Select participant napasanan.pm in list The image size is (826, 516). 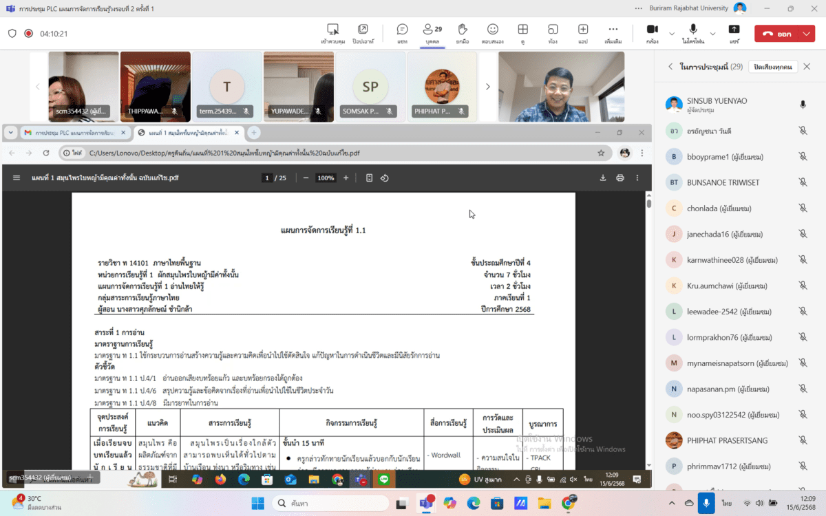pos(737,389)
